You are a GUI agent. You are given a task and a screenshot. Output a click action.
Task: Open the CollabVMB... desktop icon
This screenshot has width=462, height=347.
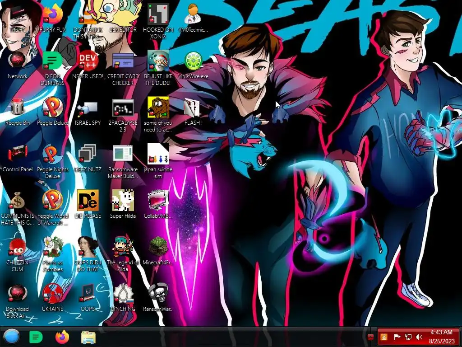click(158, 205)
